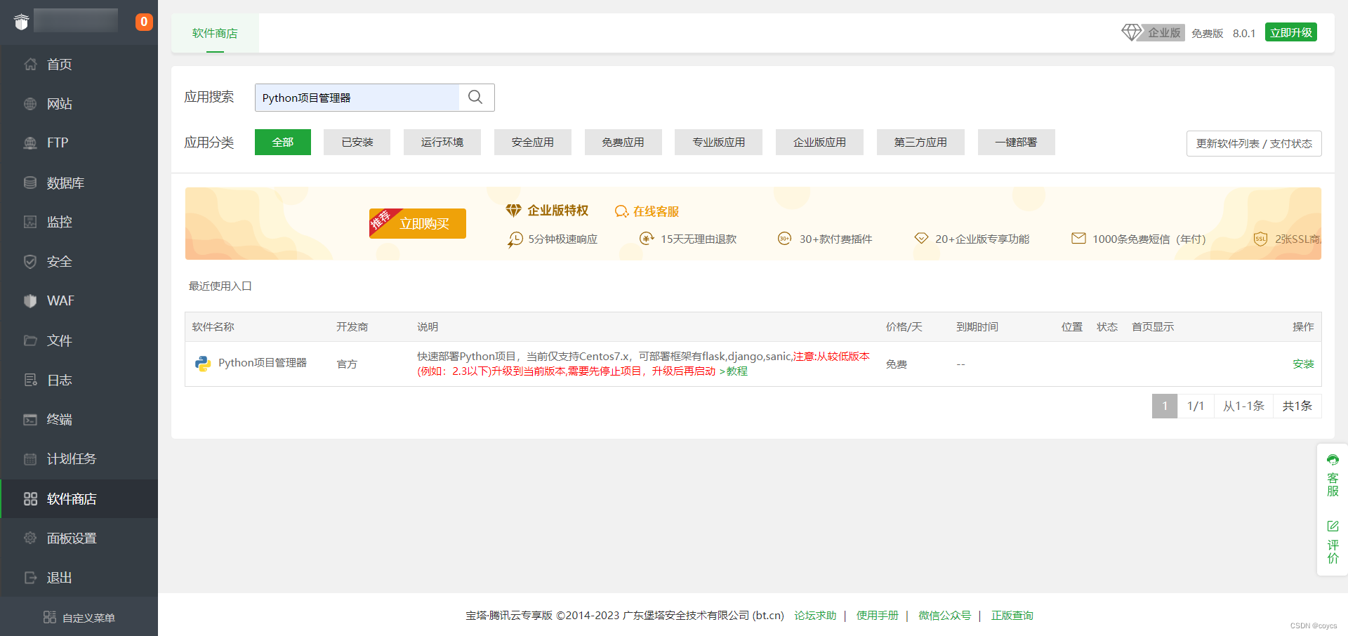The image size is (1348, 636).
Task: Select the 免费应用 category filter
Action: (x=623, y=142)
